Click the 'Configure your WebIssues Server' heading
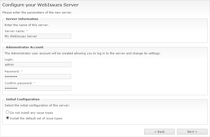This screenshot has width=210, height=137. click(40, 5)
